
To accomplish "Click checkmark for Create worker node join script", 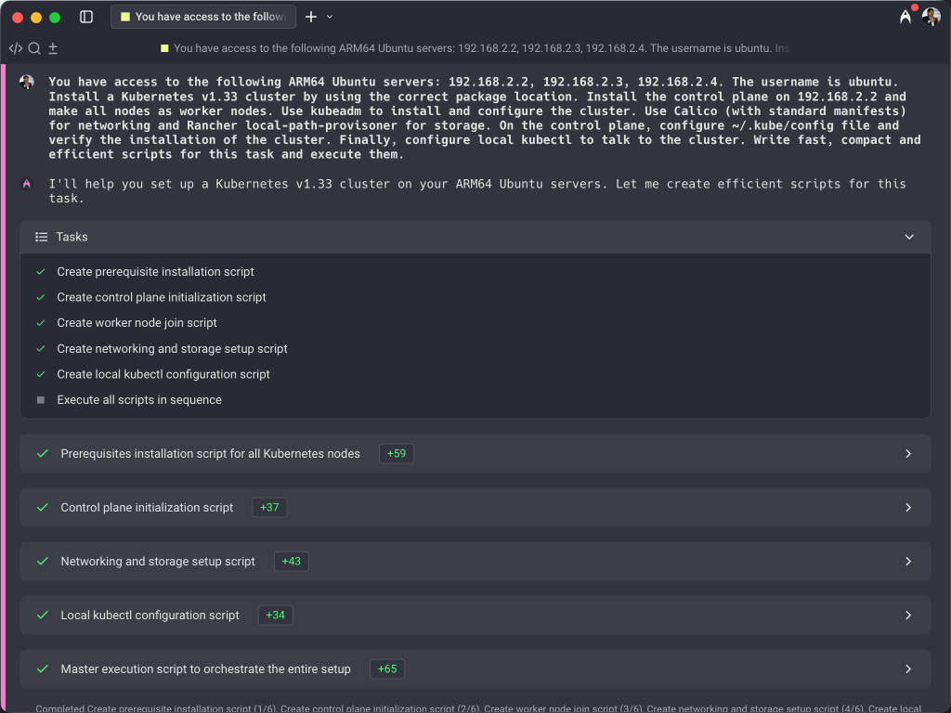I will pyautogui.click(x=41, y=323).
